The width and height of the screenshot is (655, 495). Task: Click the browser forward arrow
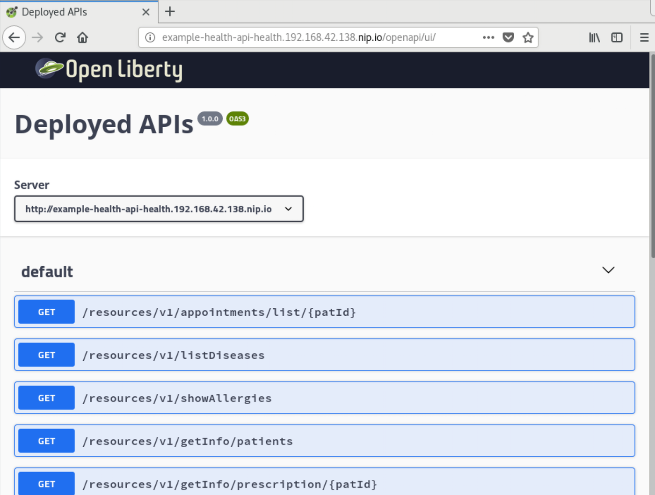coord(37,37)
